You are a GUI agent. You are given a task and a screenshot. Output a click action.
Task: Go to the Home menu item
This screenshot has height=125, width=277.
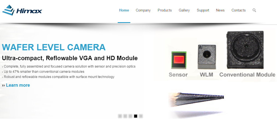124,10
